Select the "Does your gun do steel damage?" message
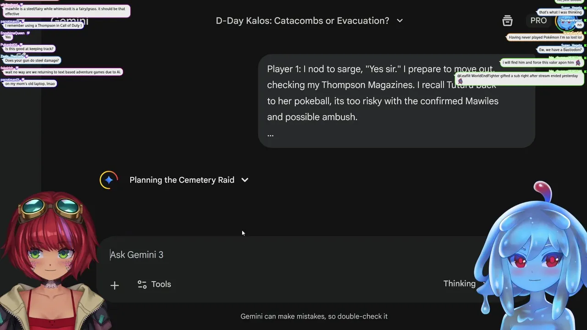The height and width of the screenshot is (330, 587). pyautogui.click(x=32, y=60)
